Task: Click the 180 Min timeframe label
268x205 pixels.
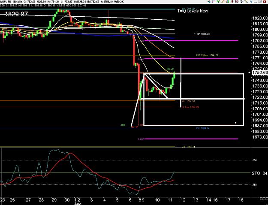Action: click(x=17, y=2)
